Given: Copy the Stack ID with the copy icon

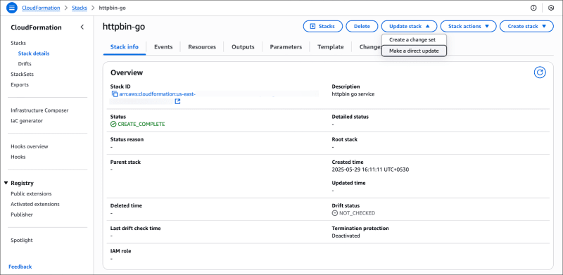Looking at the screenshot, I should tap(115, 94).
